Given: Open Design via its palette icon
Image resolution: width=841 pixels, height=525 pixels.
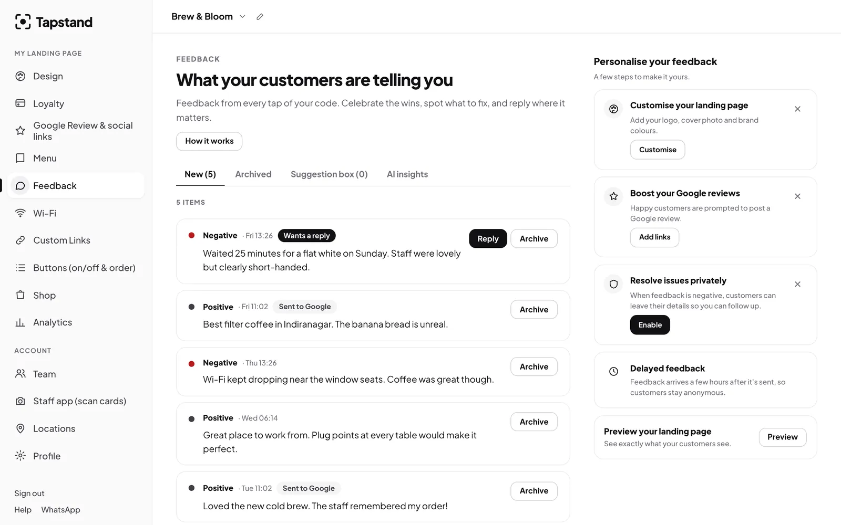Looking at the screenshot, I should coord(20,76).
